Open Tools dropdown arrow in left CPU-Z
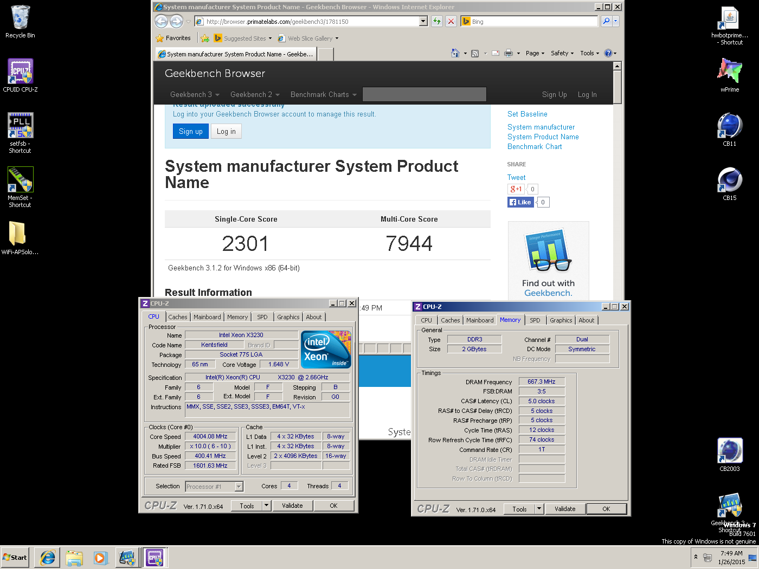 (266, 506)
